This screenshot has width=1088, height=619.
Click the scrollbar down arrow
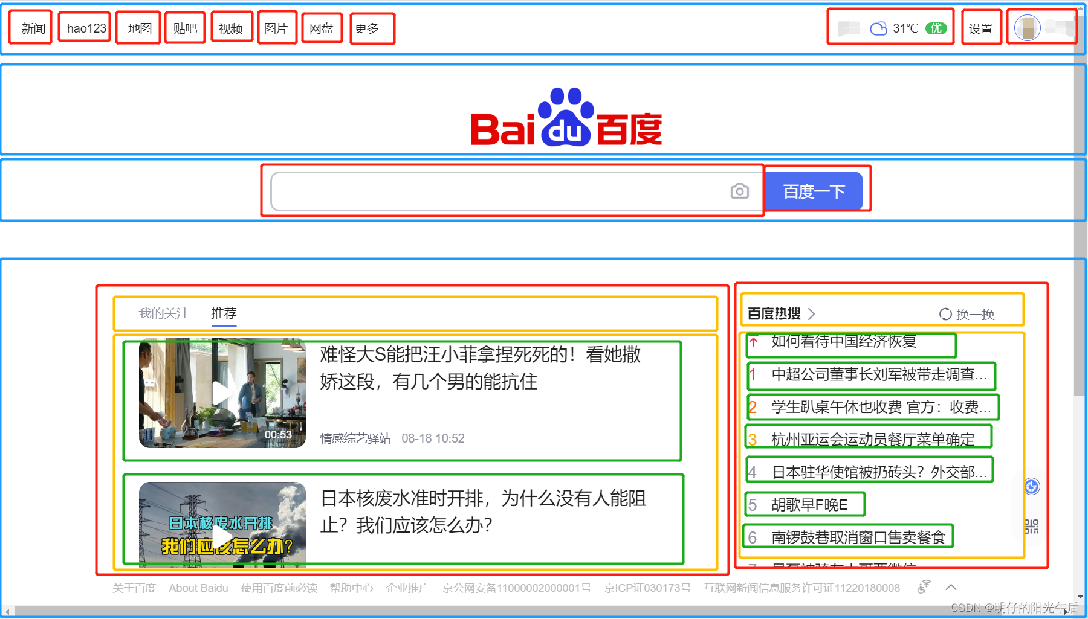click(x=1080, y=597)
